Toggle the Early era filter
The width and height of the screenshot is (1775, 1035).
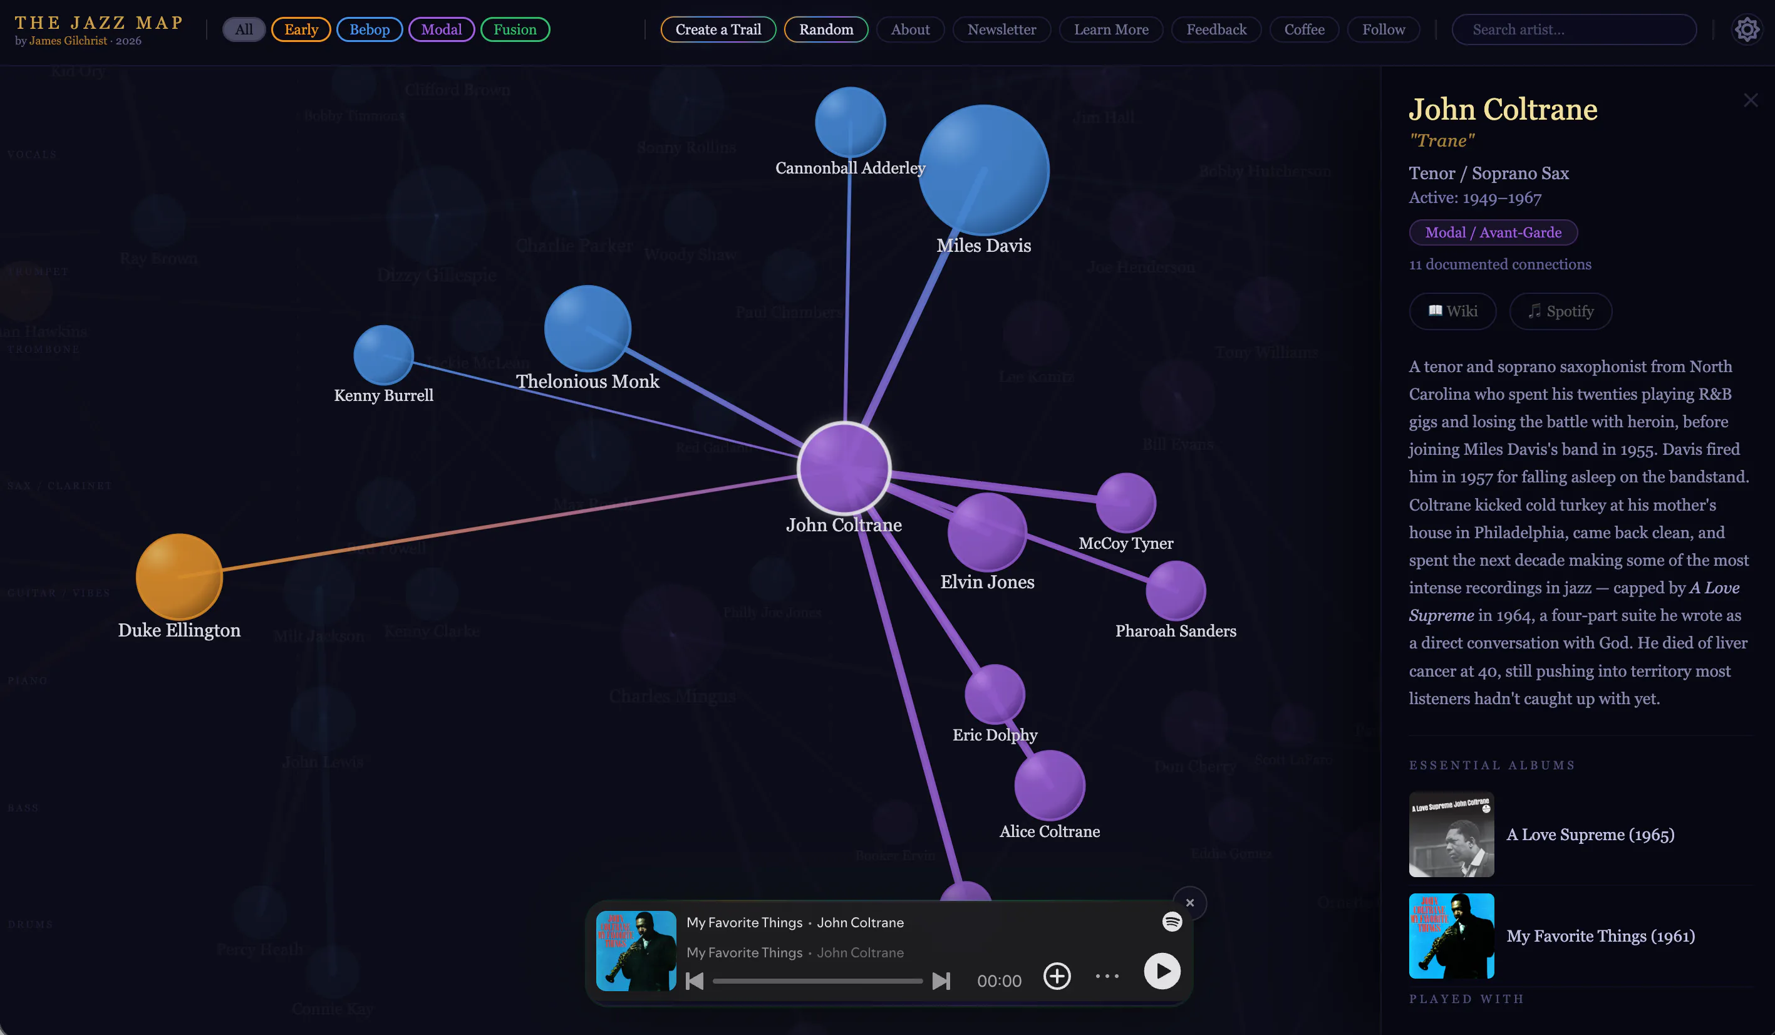tap(301, 29)
